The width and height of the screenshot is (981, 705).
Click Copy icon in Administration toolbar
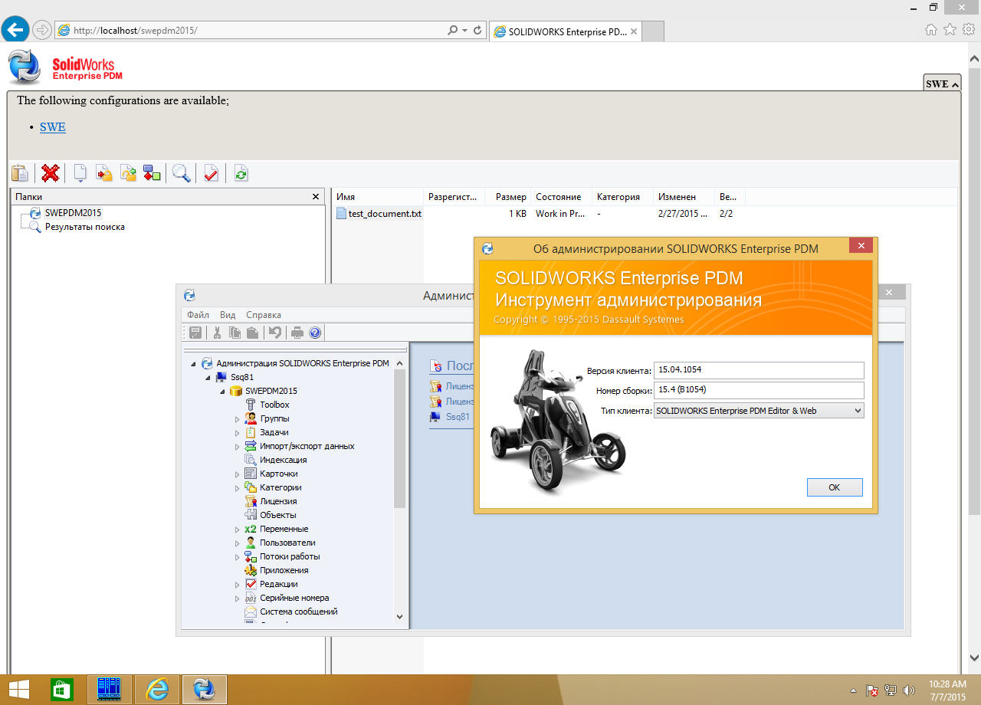click(x=235, y=333)
